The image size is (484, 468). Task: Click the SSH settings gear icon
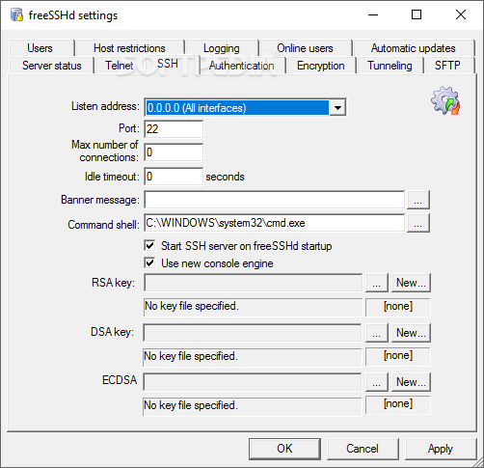[445, 100]
